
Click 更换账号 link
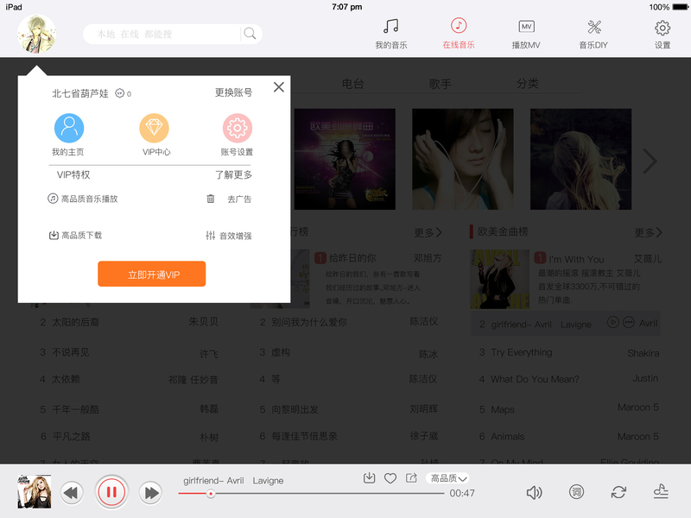coord(233,92)
